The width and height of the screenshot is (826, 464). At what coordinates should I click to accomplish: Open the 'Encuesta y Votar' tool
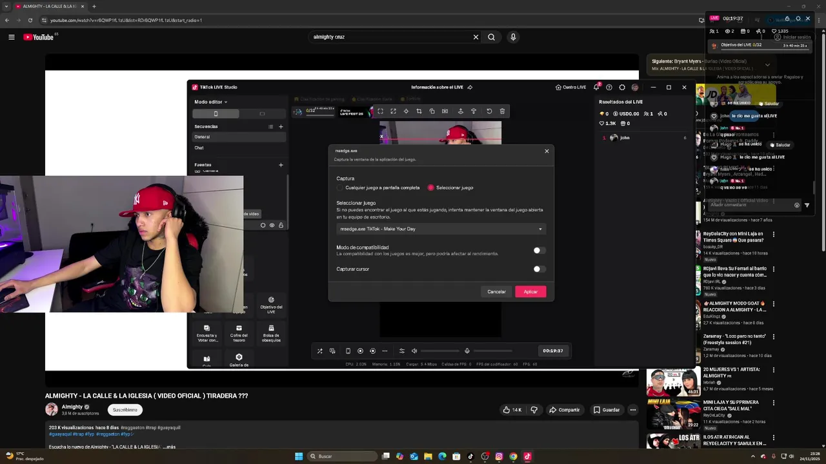(x=206, y=333)
